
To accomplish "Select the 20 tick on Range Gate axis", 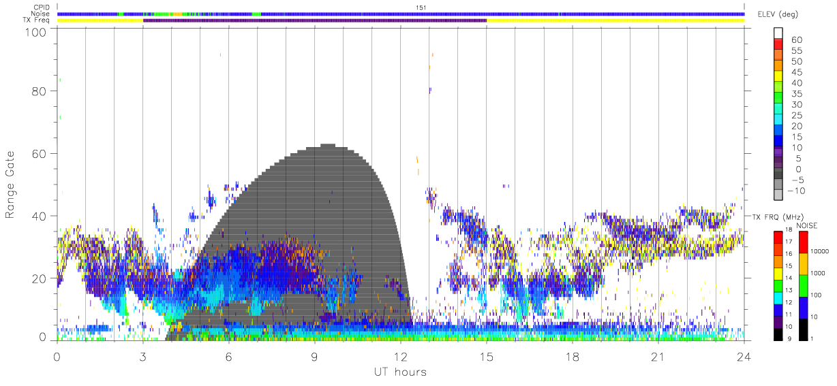I will tap(38, 278).
